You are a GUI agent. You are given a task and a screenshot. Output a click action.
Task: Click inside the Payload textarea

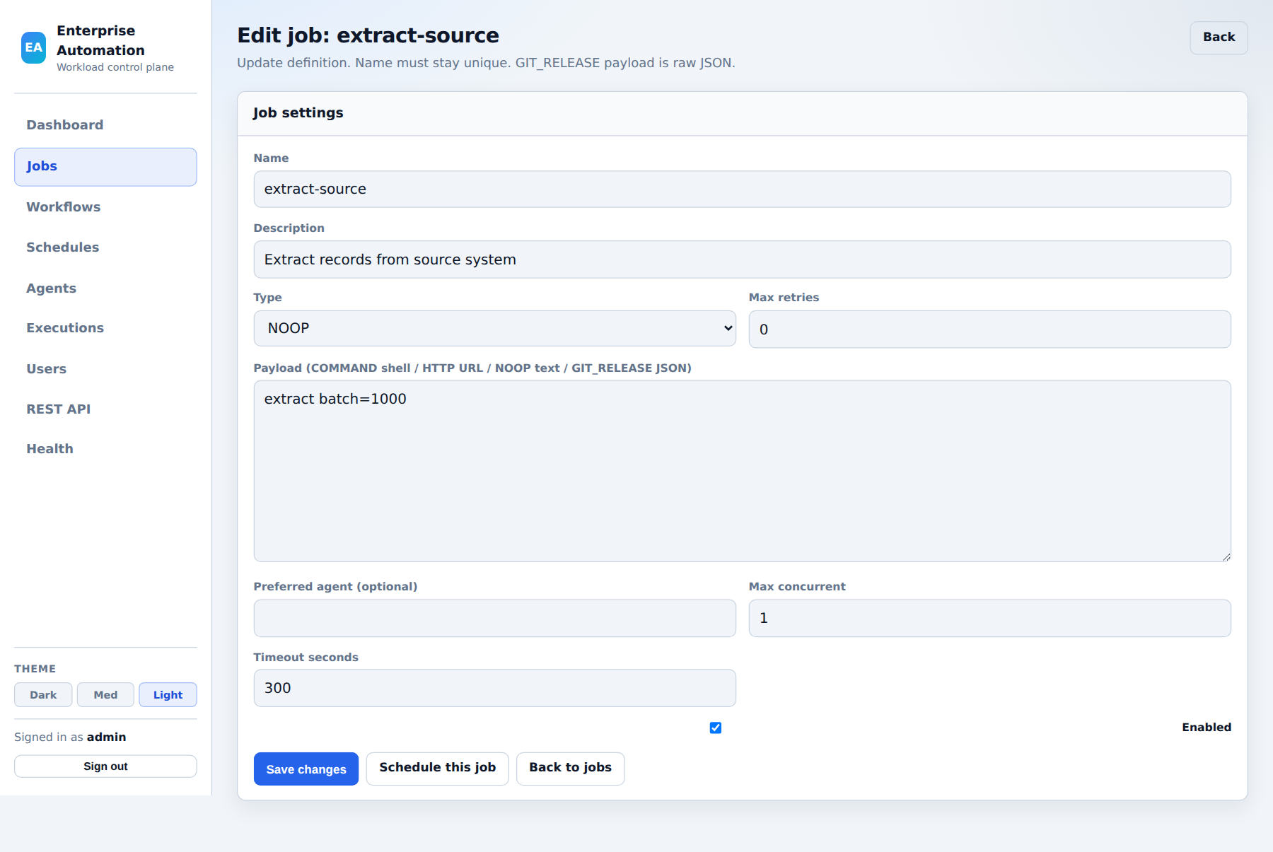(742, 472)
